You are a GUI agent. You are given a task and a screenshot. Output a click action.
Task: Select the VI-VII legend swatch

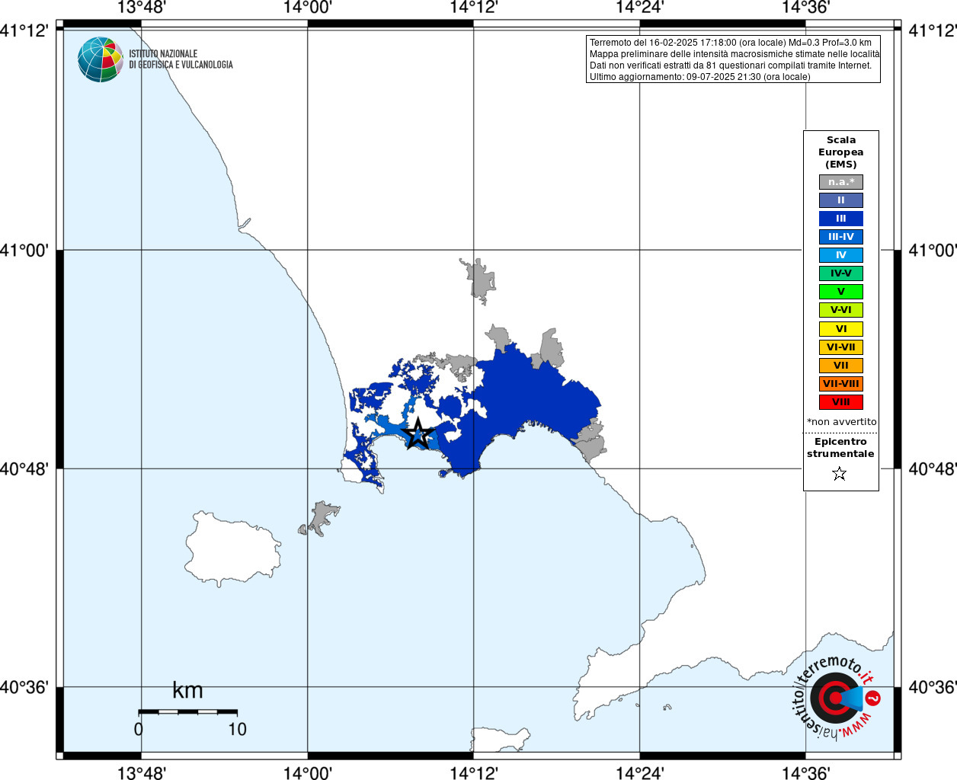[841, 347]
